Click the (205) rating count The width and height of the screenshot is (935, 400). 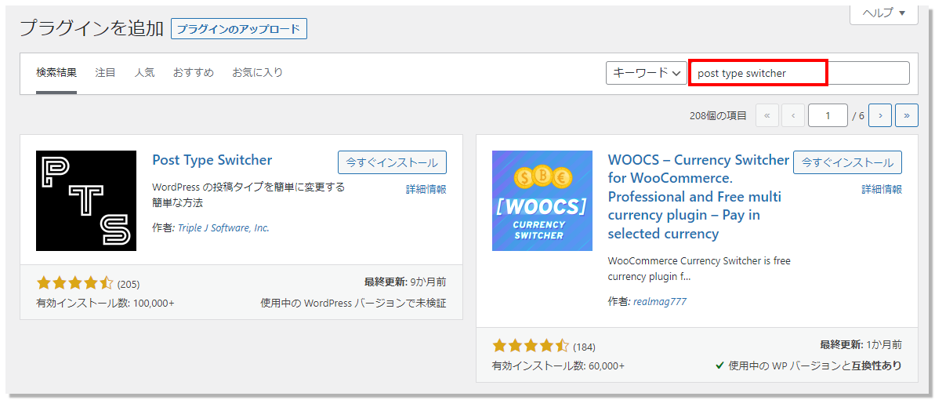point(129,284)
